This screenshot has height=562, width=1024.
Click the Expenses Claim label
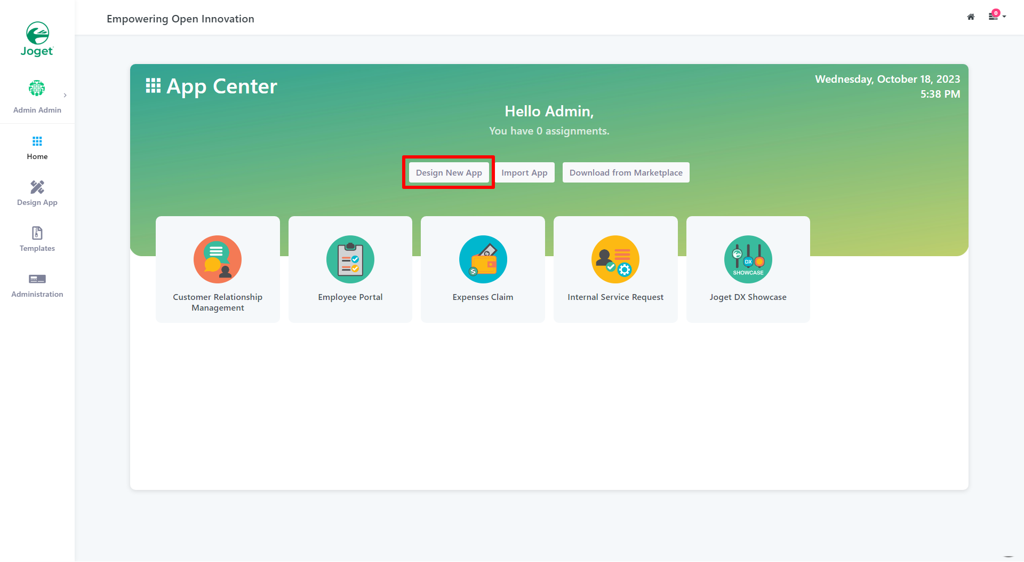point(483,297)
